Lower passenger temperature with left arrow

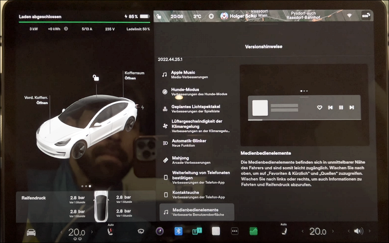pos(302,231)
